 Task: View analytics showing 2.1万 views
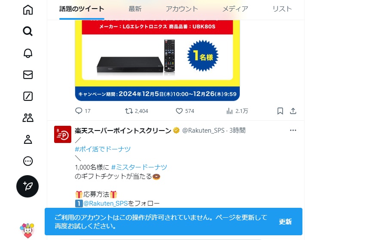(237, 111)
